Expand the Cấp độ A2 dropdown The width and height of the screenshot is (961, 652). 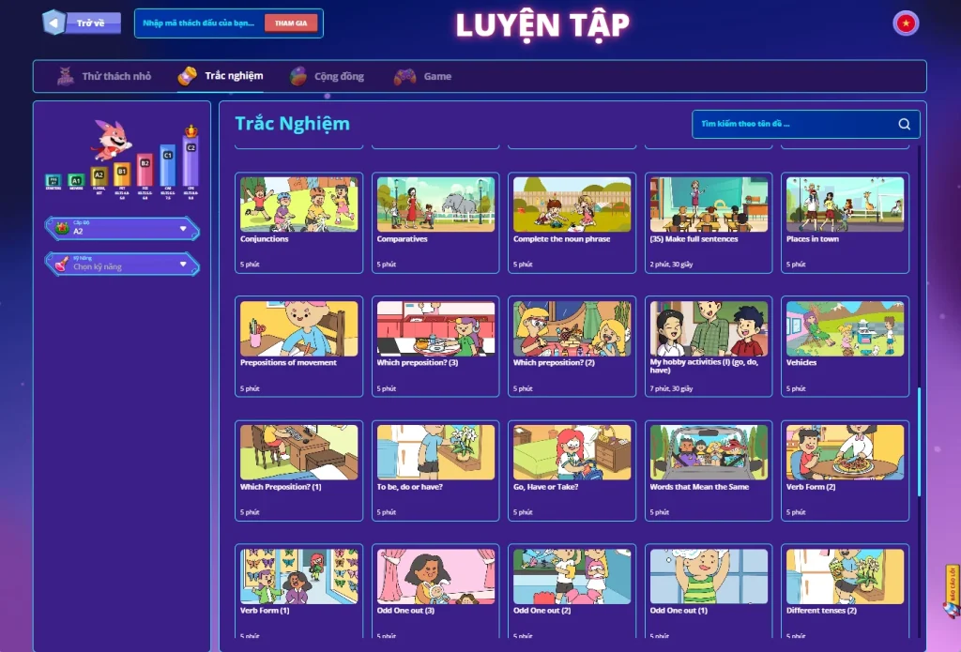pyautogui.click(x=123, y=229)
